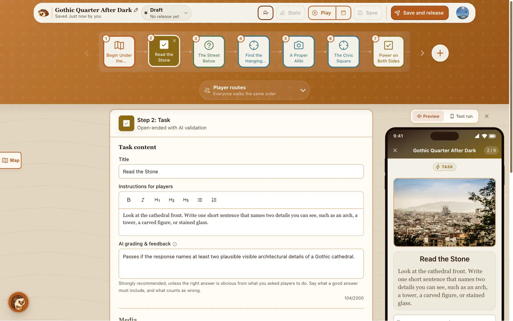
Task: Select step 1 Begin Under the... card
Action: (x=119, y=52)
